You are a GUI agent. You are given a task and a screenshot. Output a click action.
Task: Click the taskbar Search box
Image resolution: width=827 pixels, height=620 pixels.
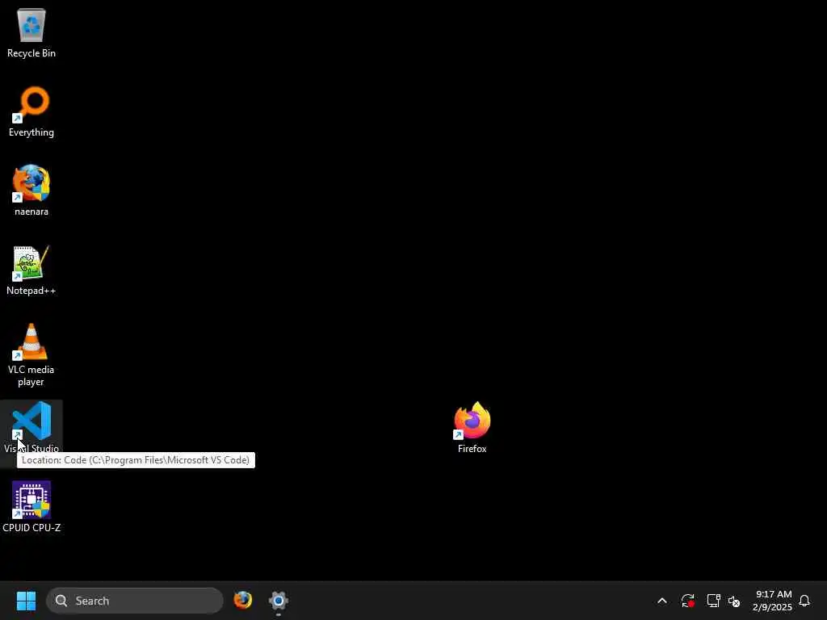[135, 601]
